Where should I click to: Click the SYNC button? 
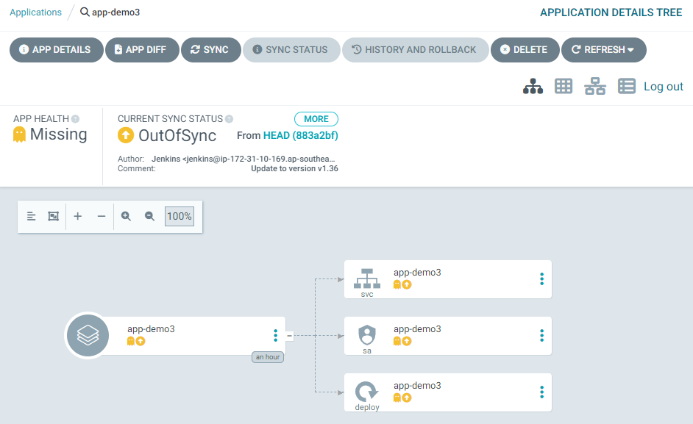coord(211,50)
